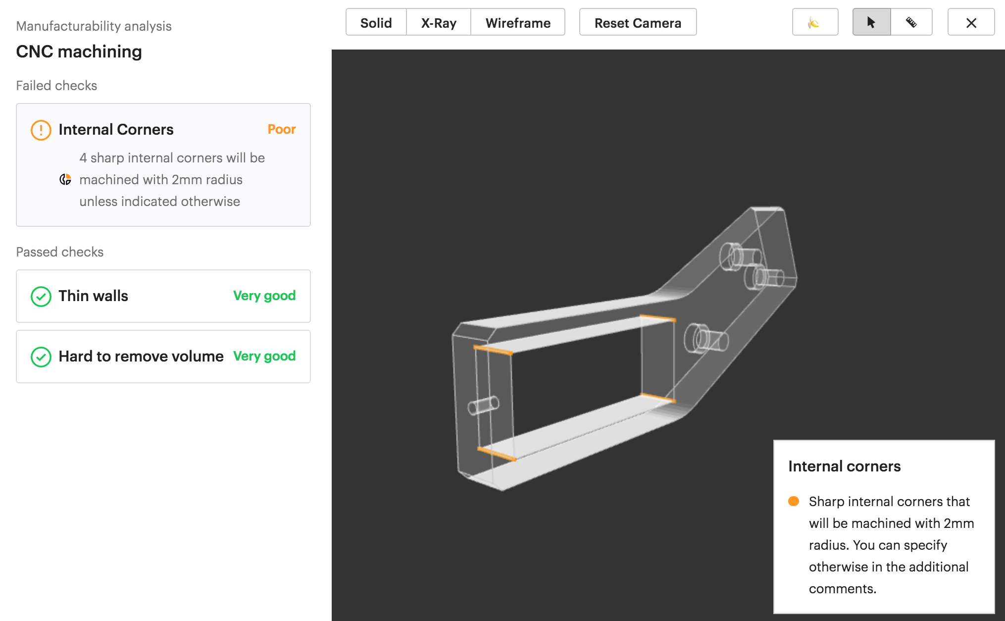Switch view mode to Wireframe
The height and width of the screenshot is (621, 1005).
(517, 23)
